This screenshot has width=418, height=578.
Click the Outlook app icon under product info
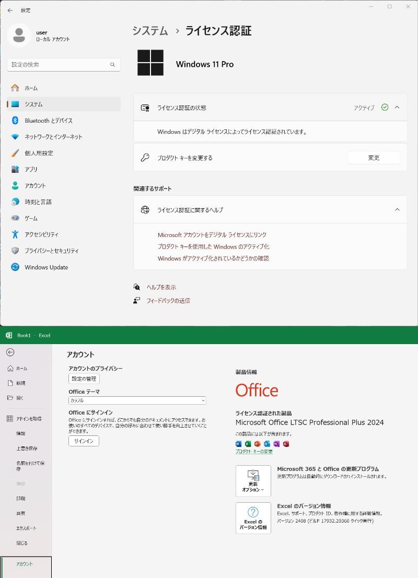pos(267,444)
